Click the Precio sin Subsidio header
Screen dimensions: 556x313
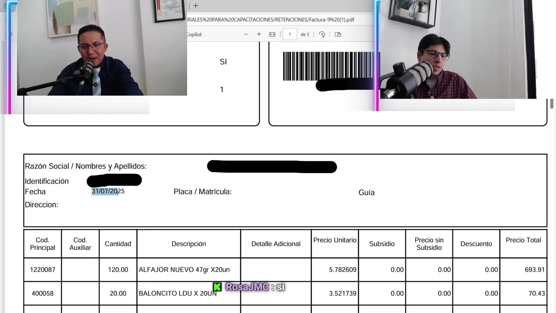[429, 244]
